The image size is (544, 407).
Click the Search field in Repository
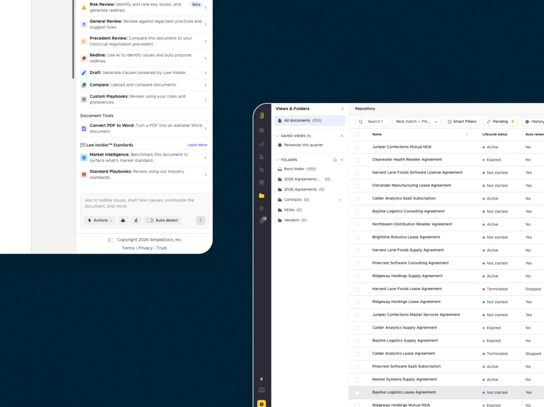coord(373,122)
